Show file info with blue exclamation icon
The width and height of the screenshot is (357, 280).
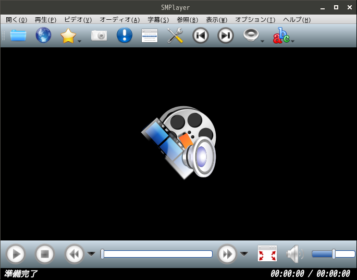coord(125,35)
